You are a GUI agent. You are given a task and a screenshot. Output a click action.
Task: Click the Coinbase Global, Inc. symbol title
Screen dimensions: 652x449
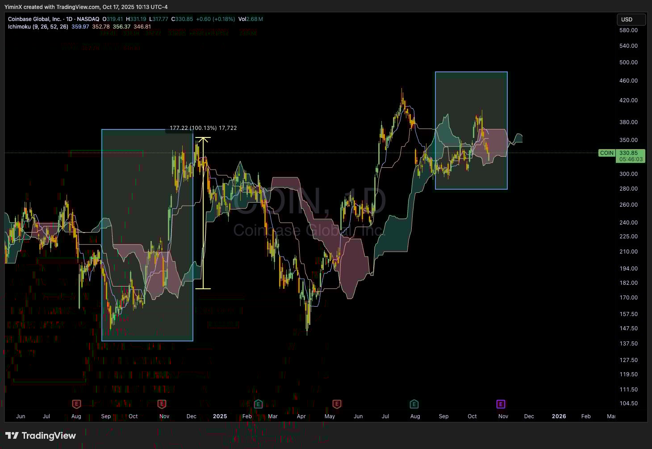click(35, 19)
